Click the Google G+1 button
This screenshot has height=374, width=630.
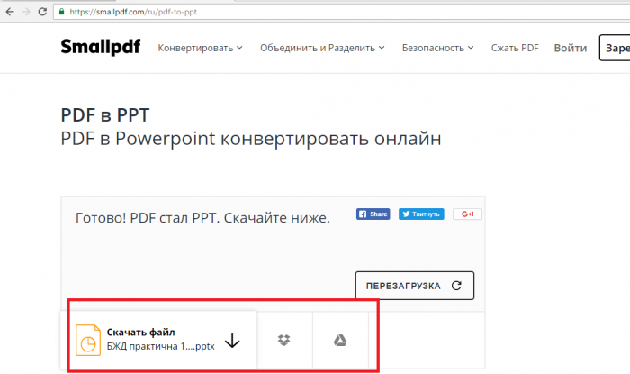pyautogui.click(x=468, y=214)
